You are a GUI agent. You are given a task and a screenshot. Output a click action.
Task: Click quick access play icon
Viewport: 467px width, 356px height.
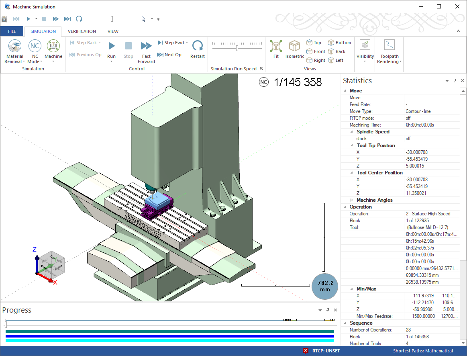(28, 19)
